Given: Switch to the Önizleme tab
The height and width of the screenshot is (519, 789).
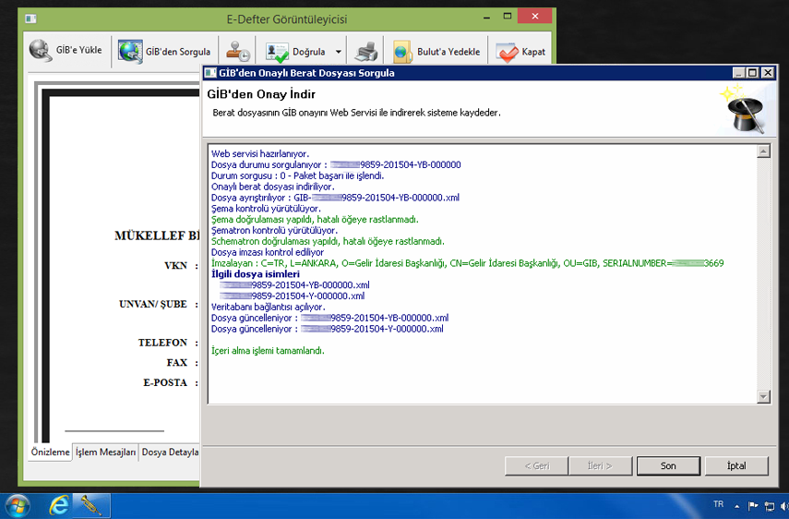Looking at the screenshot, I should pos(50,453).
